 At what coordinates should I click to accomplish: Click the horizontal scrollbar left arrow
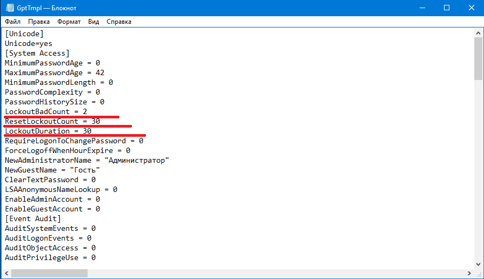[x=6, y=274]
